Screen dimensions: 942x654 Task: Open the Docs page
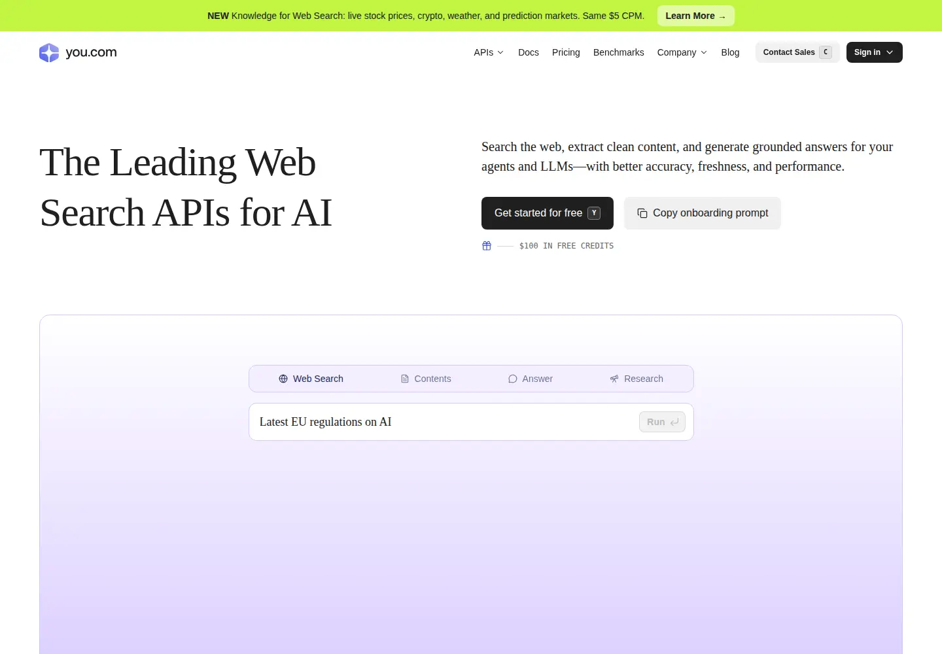[529, 52]
